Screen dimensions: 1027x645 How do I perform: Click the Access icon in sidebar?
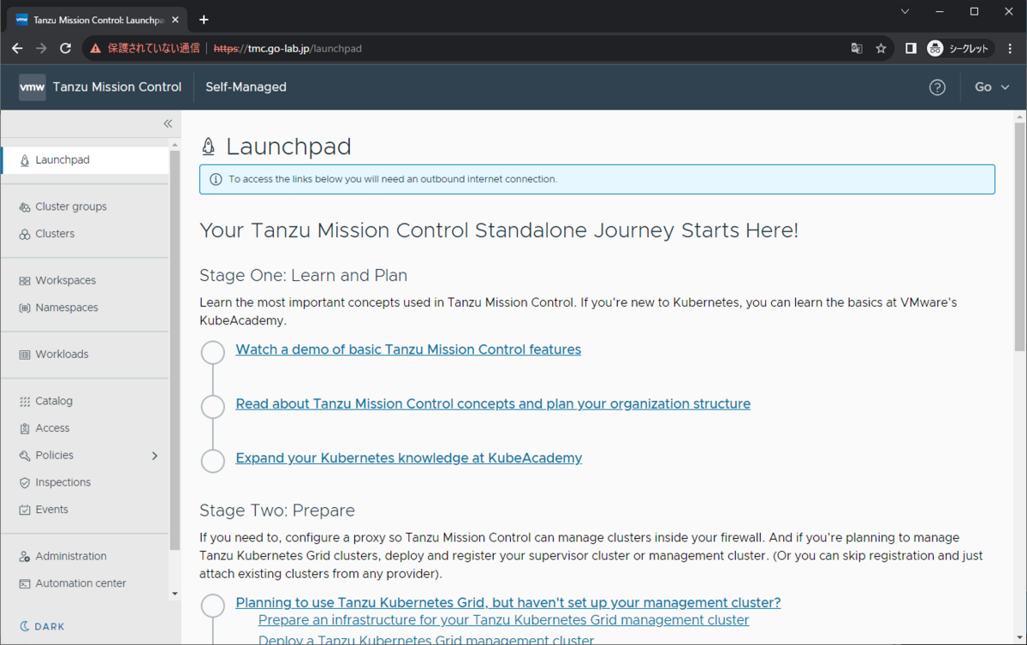click(x=25, y=428)
